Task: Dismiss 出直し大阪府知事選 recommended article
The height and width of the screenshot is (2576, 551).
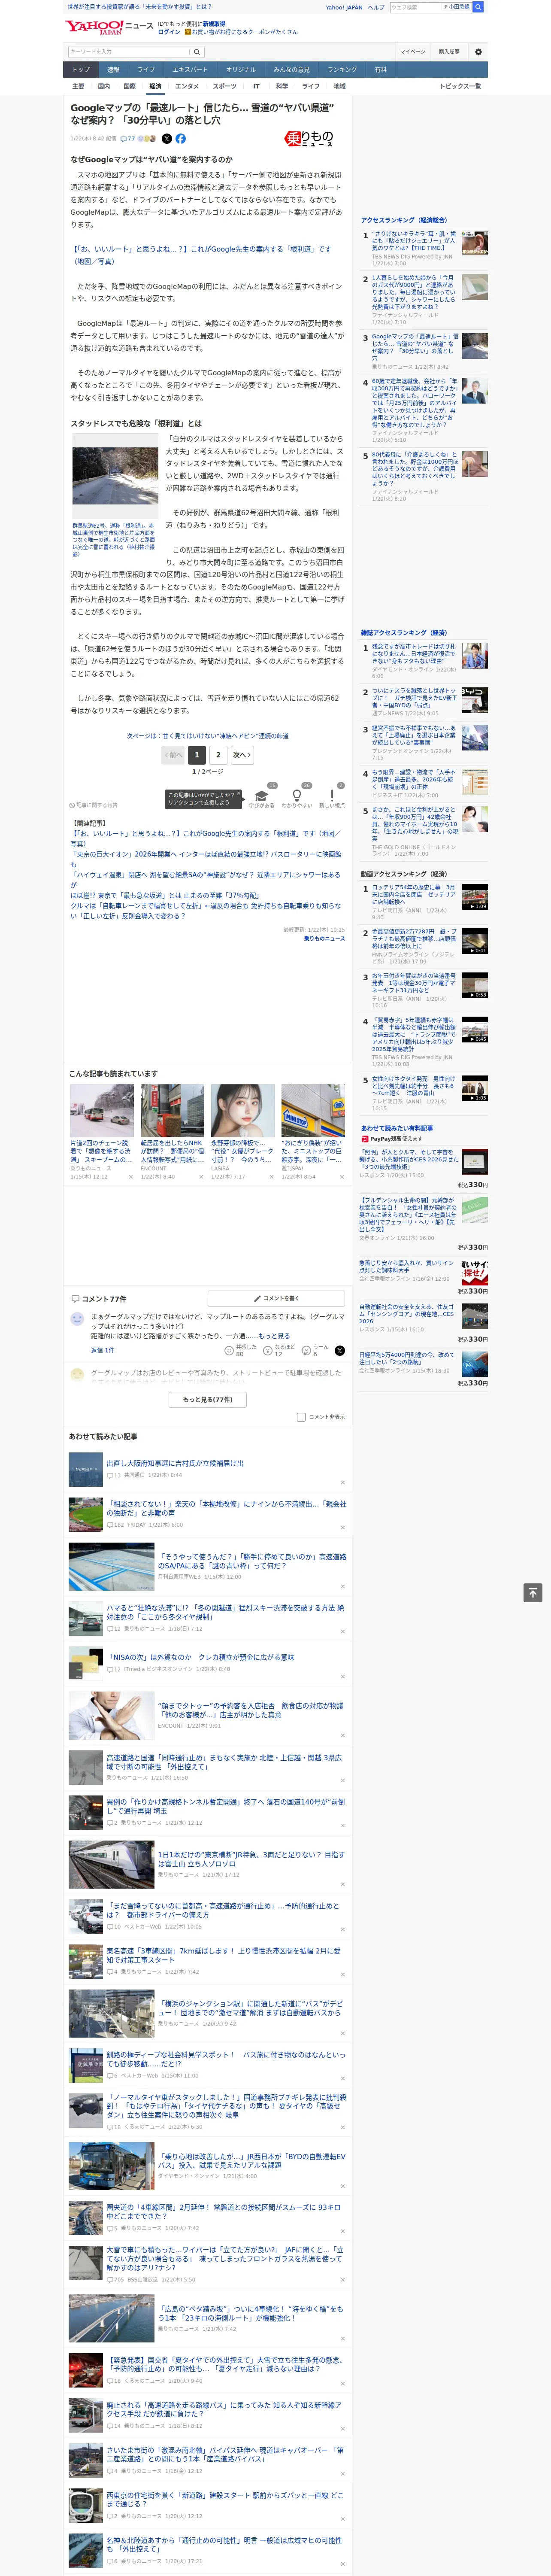Action: [343, 1482]
